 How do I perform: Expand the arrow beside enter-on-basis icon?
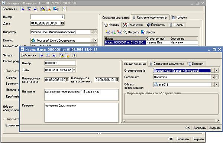(x=59, y=9)
